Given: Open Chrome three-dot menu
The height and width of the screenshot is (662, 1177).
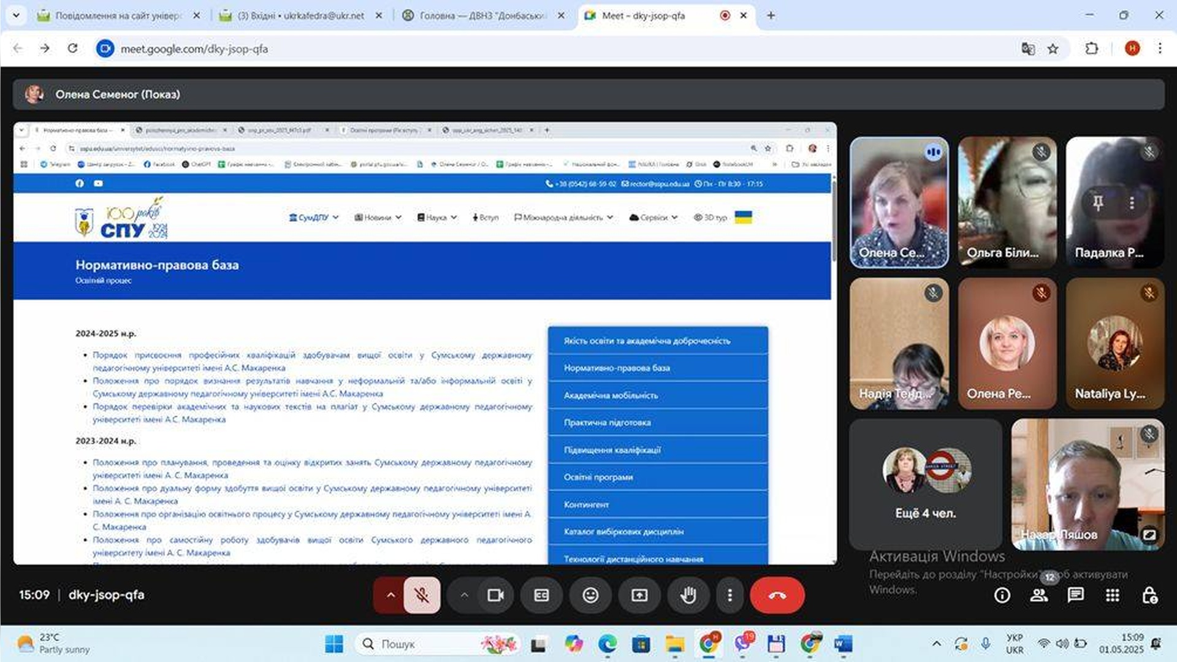Looking at the screenshot, I should [x=1160, y=48].
